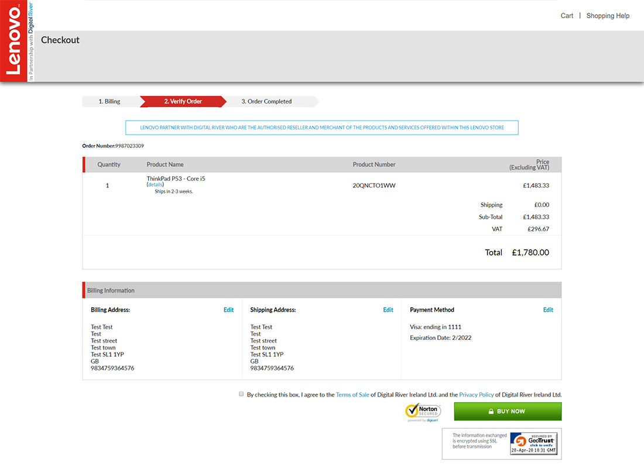
Task: Click Ships in 2-3 weeks text
Action: [x=174, y=191]
